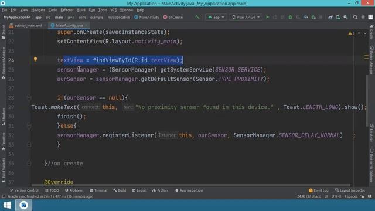The image size is (375, 211).
Task: Click MainActivity in navigation breadcrumb
Action: (x=146, y=17)
